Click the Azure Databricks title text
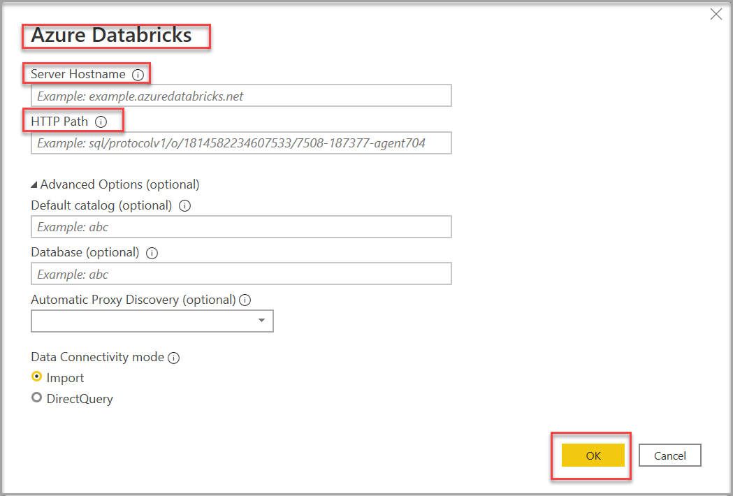The width and height of the screenshot is (733, 496). tap(111, 35)
